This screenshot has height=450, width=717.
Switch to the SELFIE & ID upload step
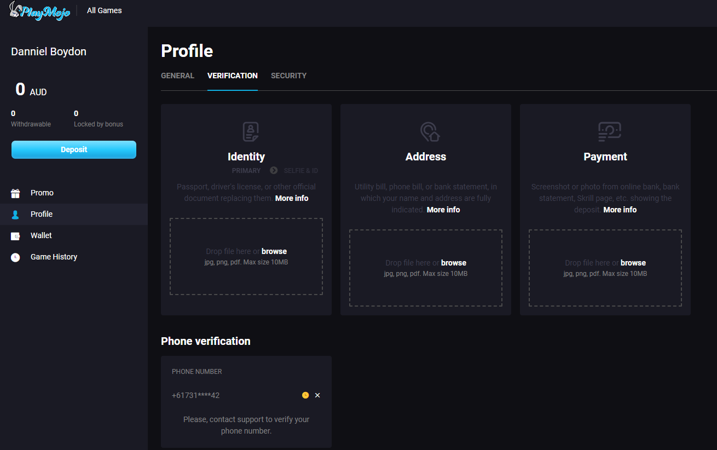pos(300,170)
